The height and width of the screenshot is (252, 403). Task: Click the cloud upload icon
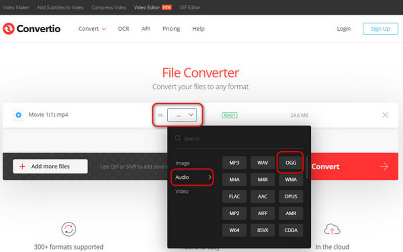[x=331, y=229]
